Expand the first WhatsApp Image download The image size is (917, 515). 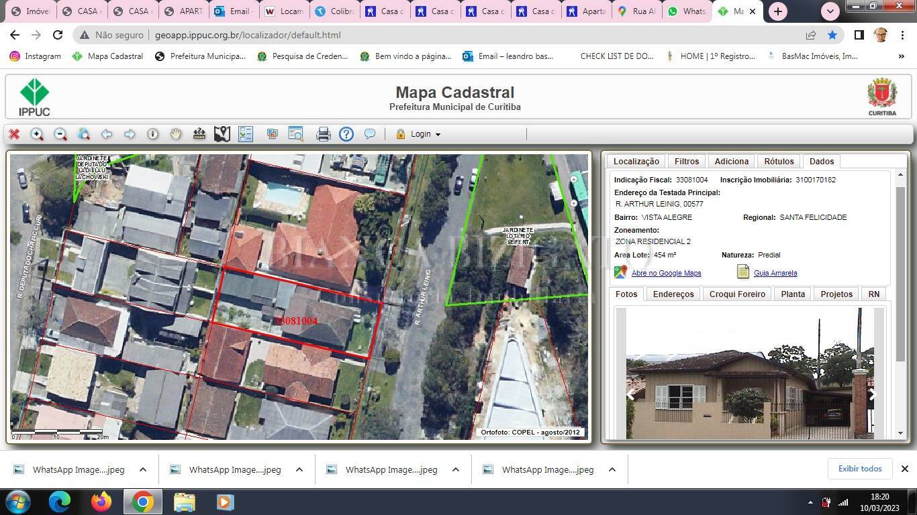(143, 469)
